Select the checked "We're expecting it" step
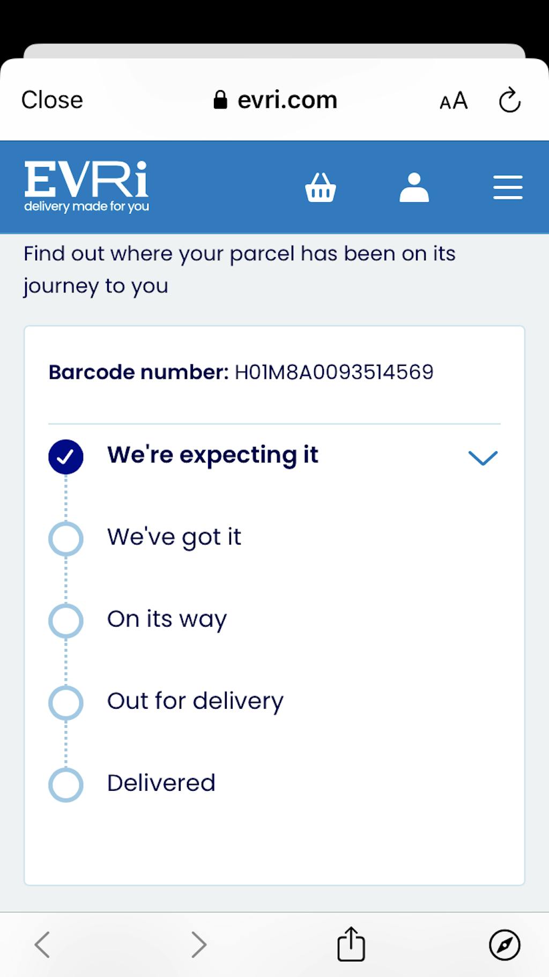This screenshot has height=977, width=549. (66, 457)
